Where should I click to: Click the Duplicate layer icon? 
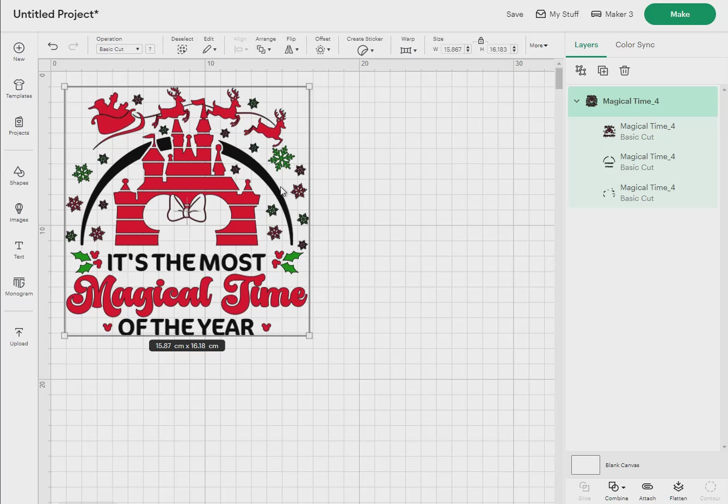603,71
